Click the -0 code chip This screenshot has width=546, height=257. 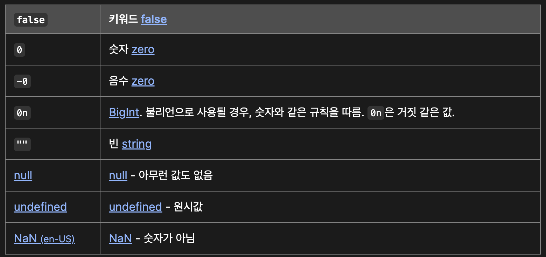(x=22, y=82)
